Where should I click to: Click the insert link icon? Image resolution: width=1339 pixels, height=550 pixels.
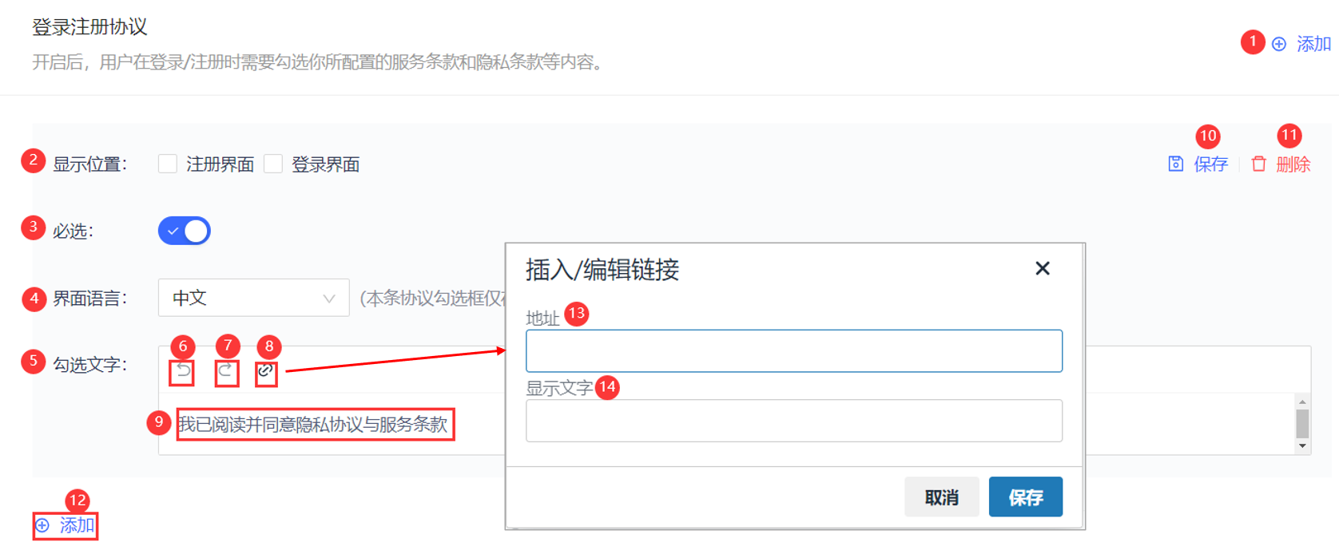click(266, 371)
